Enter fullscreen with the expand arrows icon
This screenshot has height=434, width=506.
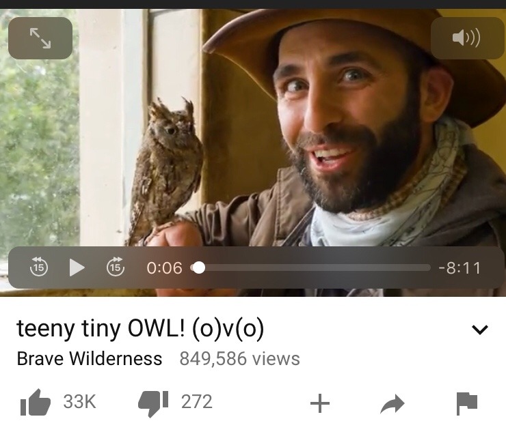40,38
